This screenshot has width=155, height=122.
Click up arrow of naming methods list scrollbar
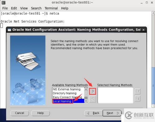point(86,89)
